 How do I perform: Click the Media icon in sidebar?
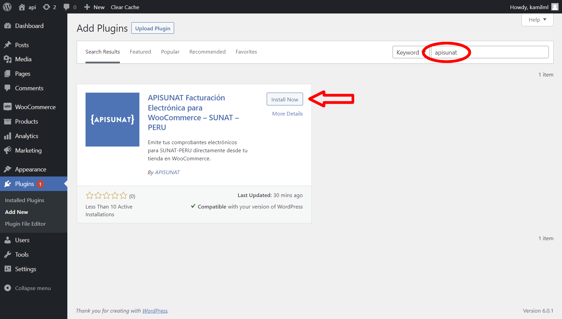tap(7, 59)
